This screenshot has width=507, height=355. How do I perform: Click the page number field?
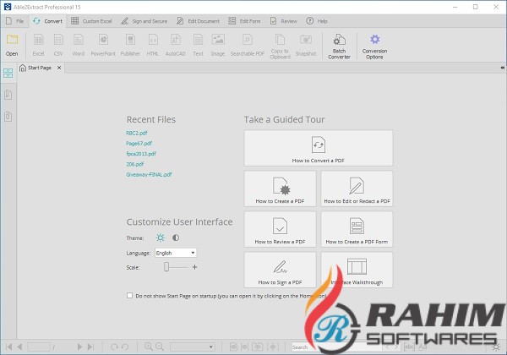tap(39, 347)
